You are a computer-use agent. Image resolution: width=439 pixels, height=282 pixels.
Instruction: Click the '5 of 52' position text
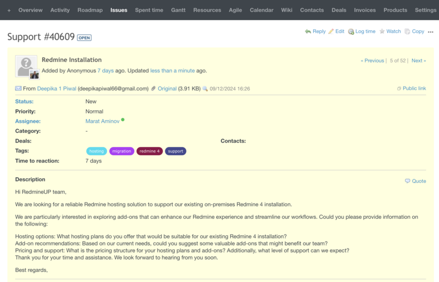pos(397,60)
